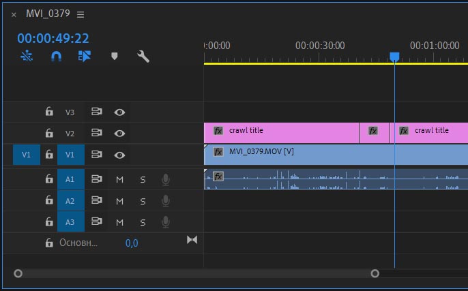Toggle lock on track A2

tap(49, 200)
